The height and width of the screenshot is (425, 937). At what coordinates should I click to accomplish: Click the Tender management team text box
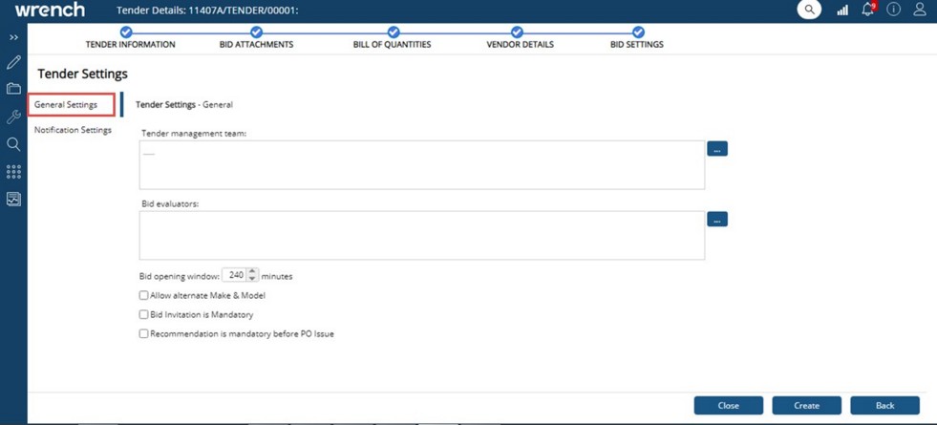[422, 165]
